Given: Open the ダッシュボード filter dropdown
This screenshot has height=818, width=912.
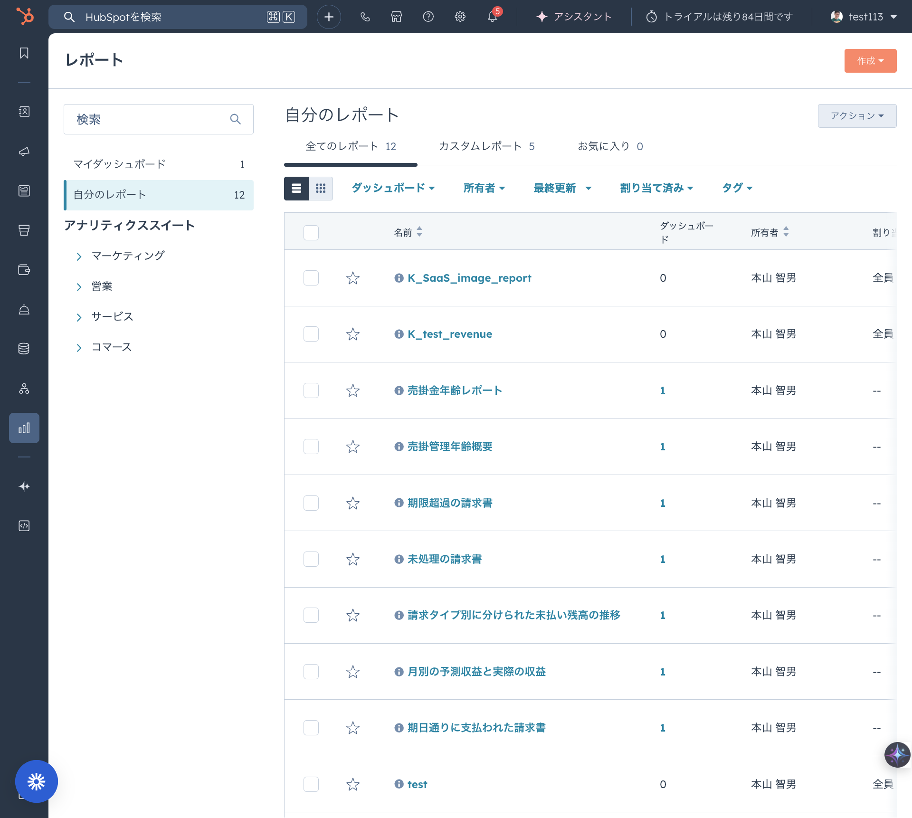Looking at the screenshot, I should click(393, 188).
